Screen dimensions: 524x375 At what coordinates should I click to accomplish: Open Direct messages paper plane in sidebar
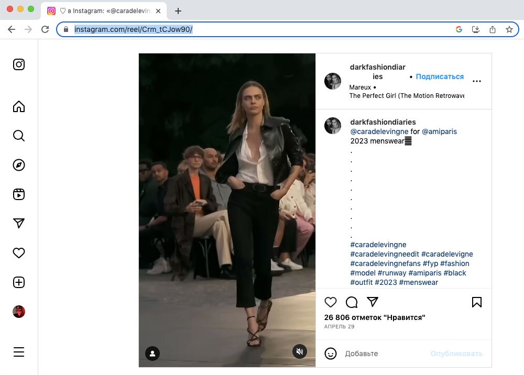pyautogui.click(x=19, y=224)
